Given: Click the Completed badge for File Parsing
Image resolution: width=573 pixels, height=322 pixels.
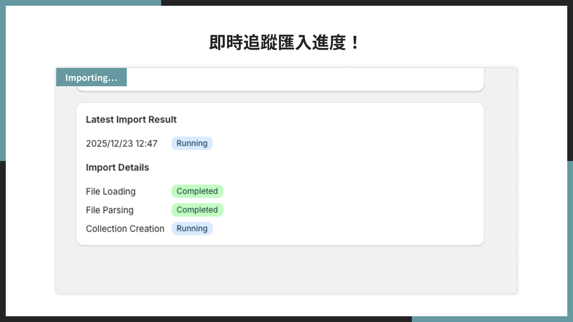Looking at the screenshot, I should click(197, 210).
